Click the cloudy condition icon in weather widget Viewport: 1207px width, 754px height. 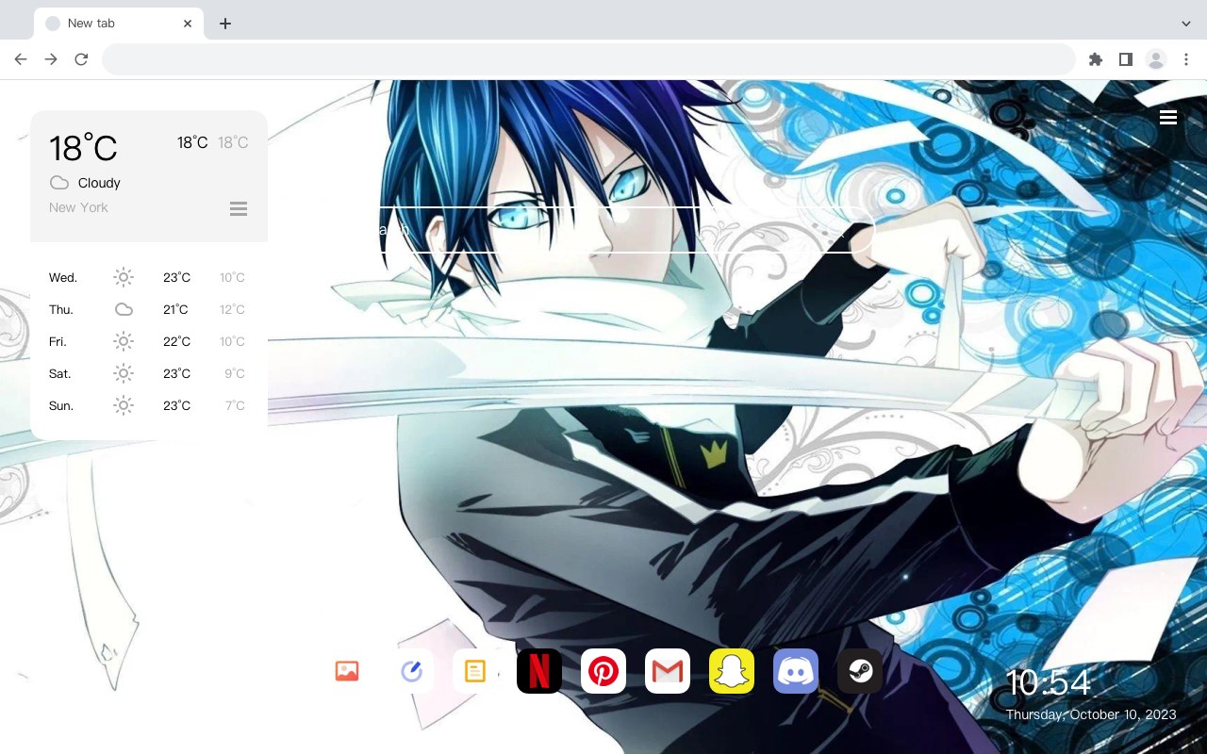pyautogui.click(x=59, y=183)
